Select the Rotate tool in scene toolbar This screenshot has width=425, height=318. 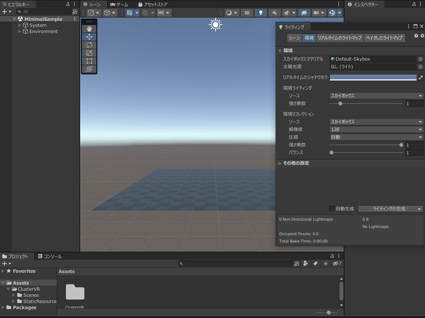(89, 45)
